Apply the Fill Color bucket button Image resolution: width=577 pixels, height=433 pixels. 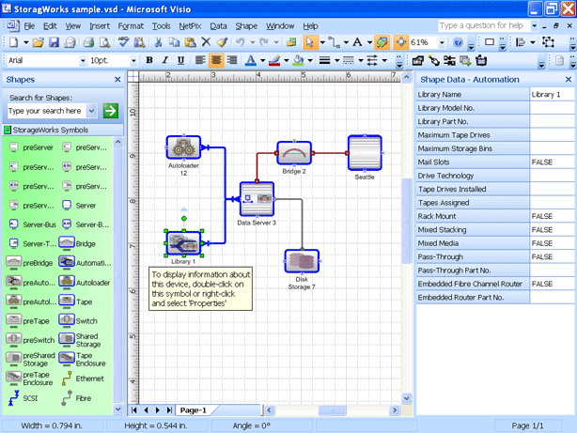click(x=298, y=60)
